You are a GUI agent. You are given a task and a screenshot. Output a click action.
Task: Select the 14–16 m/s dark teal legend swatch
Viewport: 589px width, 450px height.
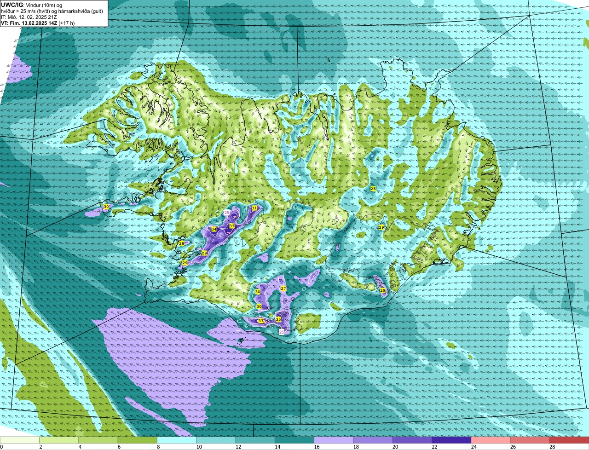coord(294,440)
